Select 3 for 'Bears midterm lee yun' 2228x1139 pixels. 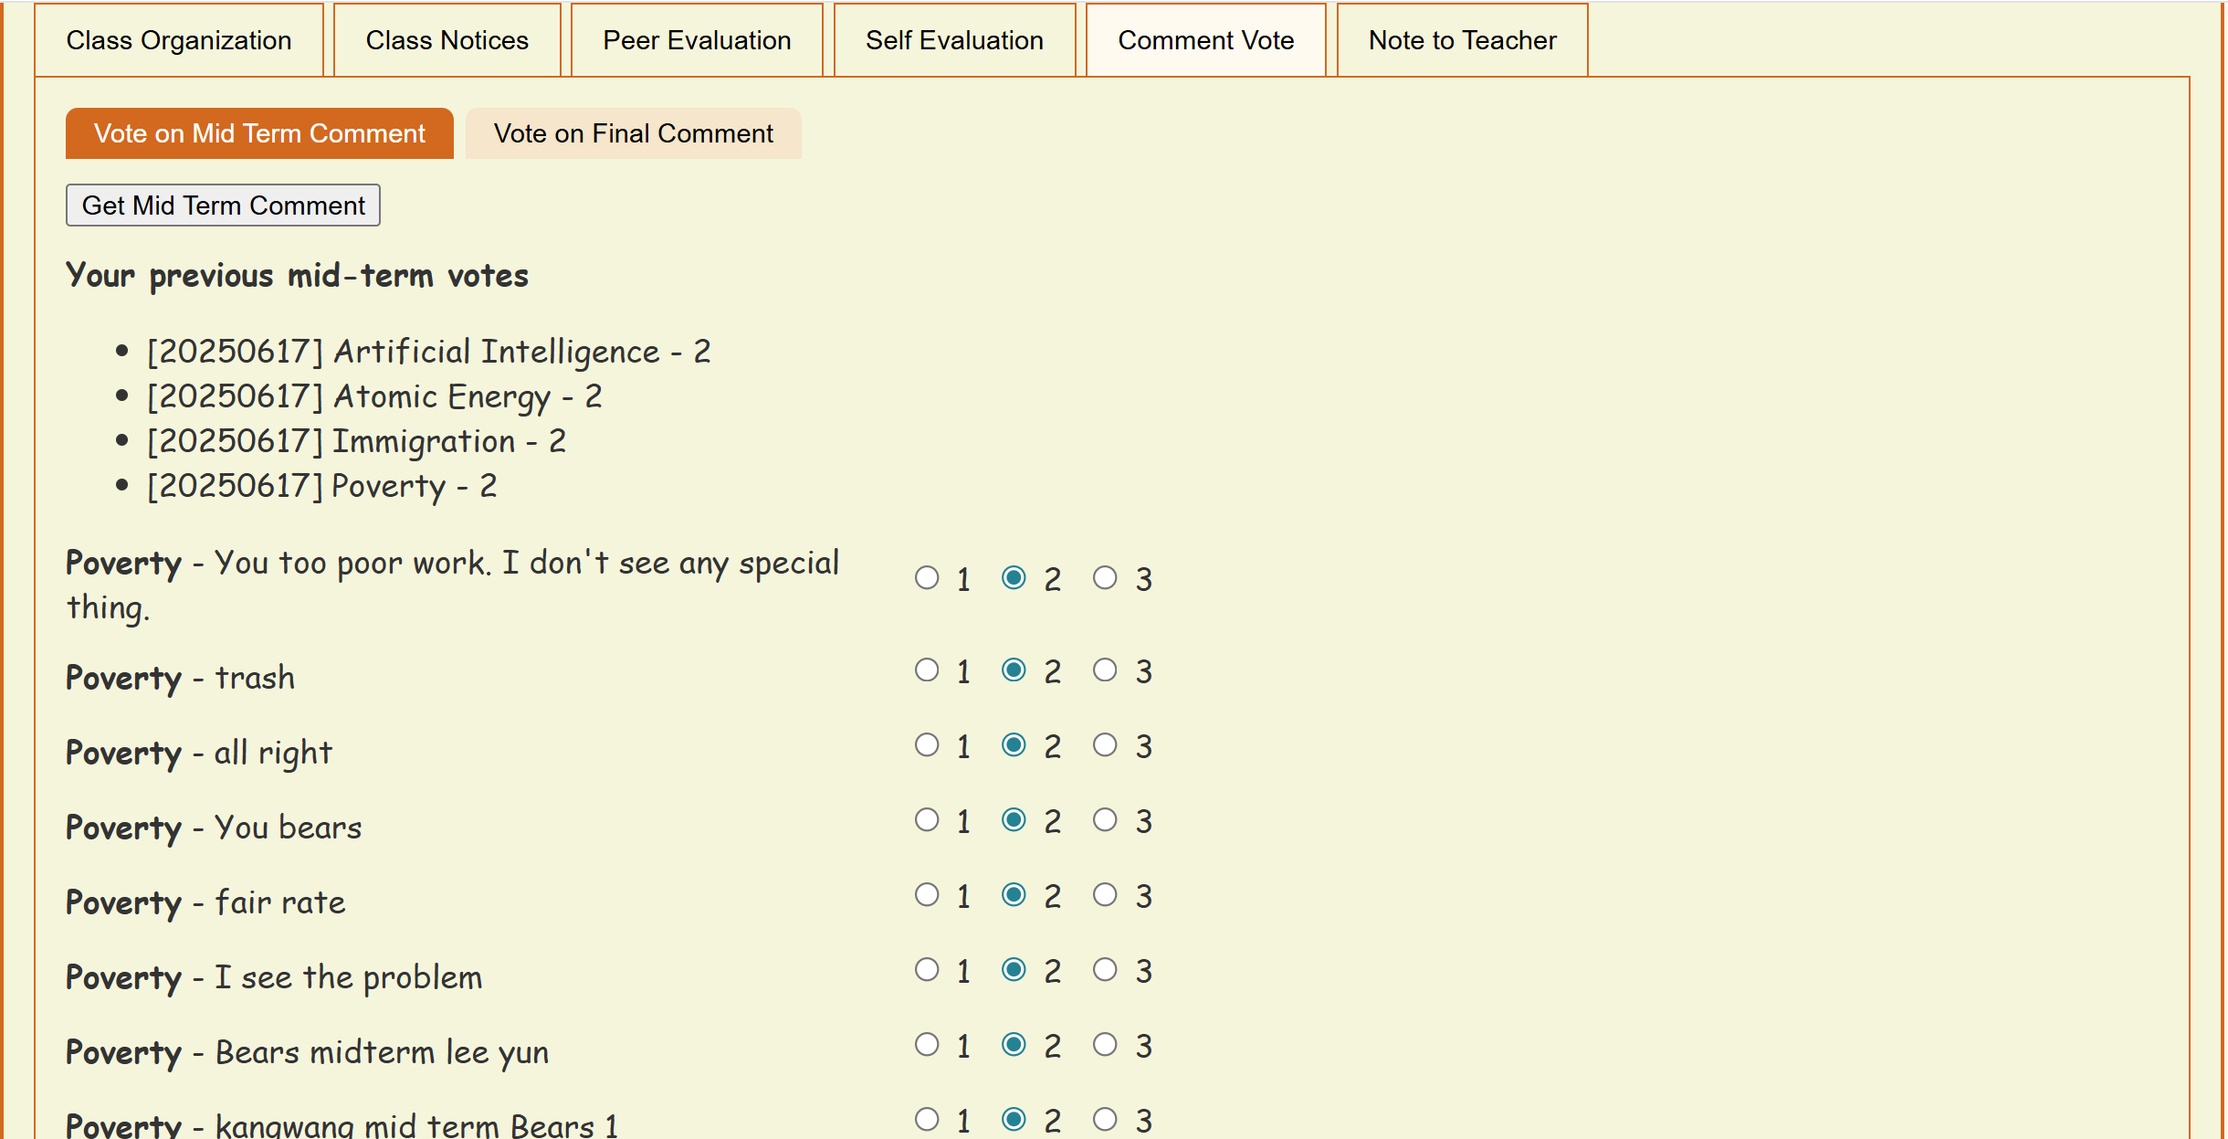pyautogui.click(x=1105, y=1045)
